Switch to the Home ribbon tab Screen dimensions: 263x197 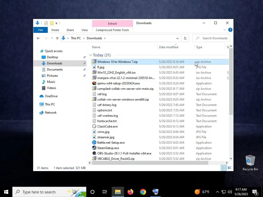click(x=55, y=30)
